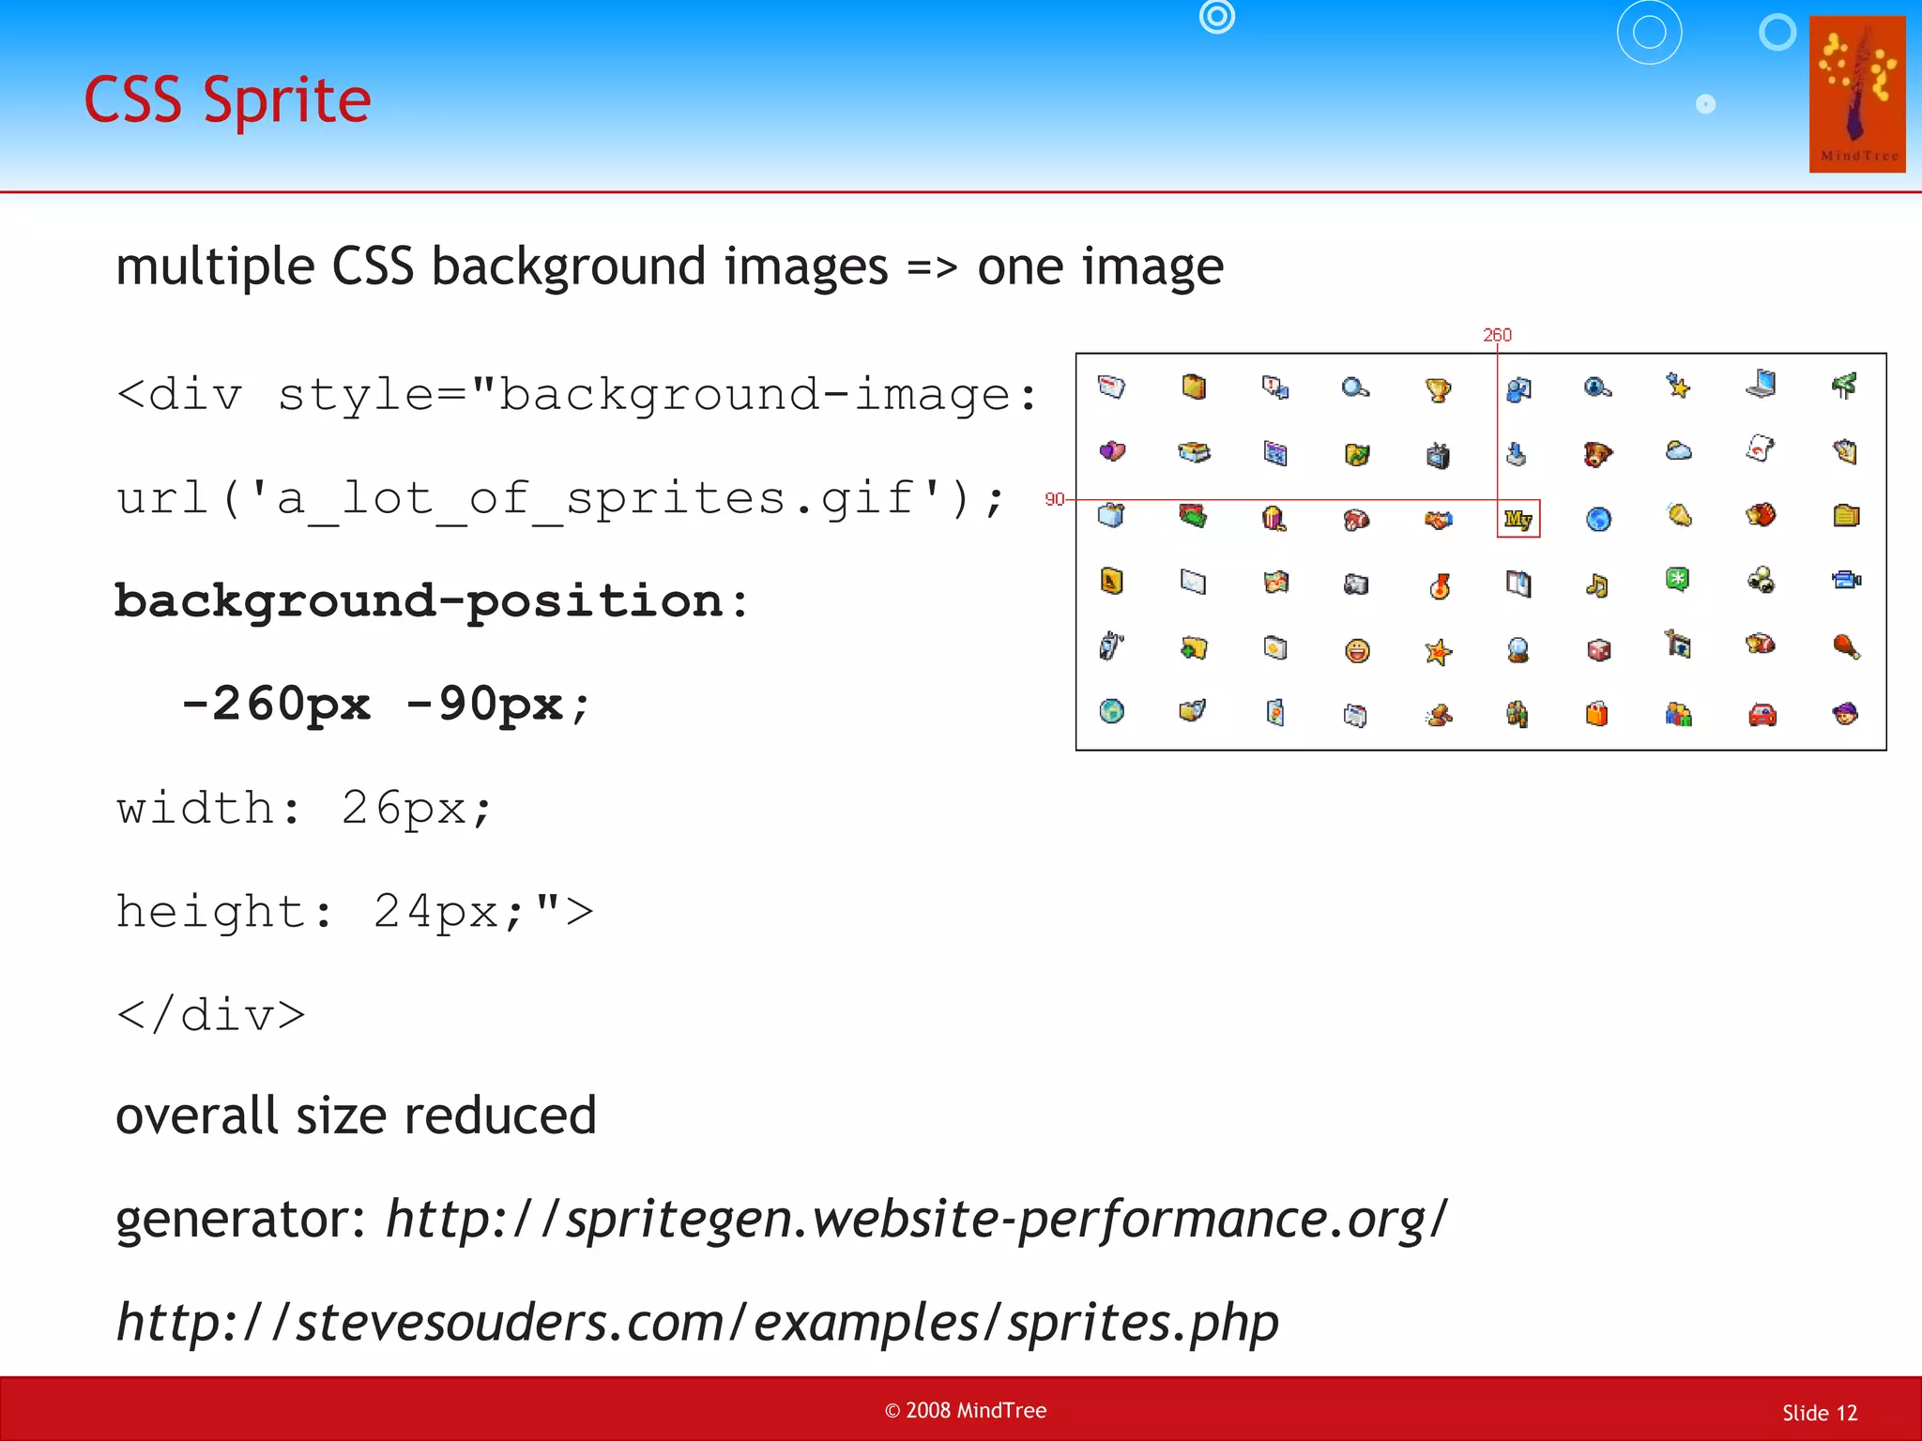Select the photo camera sprite icon
The image size is (1922, 1441).
1356,584
